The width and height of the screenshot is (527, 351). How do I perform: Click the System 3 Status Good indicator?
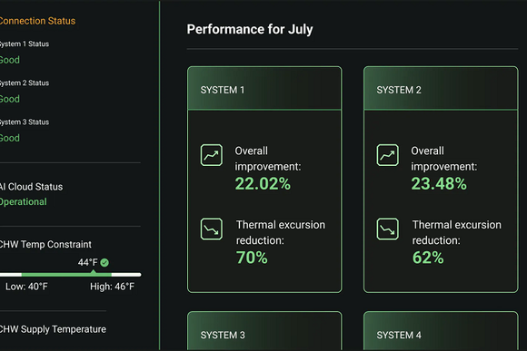coord(10,138)
